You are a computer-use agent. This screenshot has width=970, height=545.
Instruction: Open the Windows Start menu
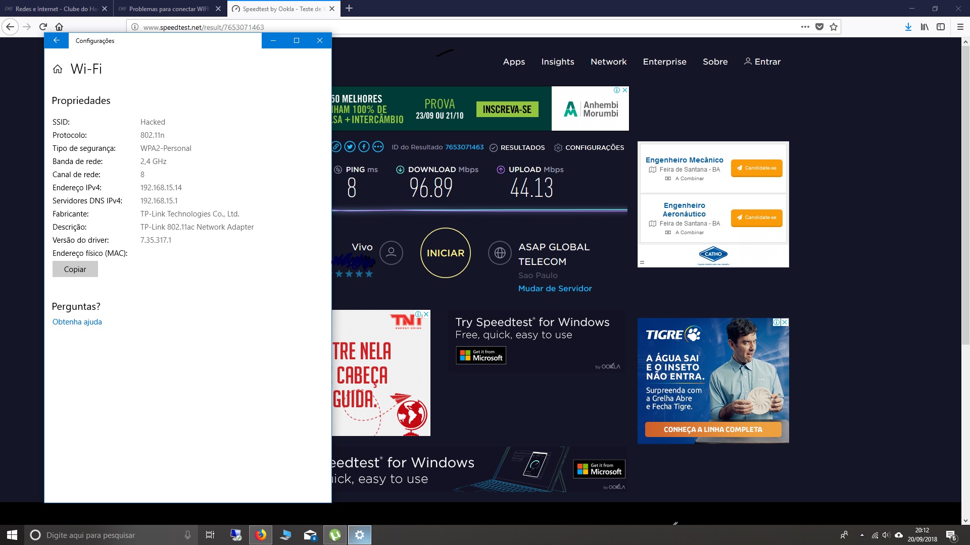coord(12,535)
